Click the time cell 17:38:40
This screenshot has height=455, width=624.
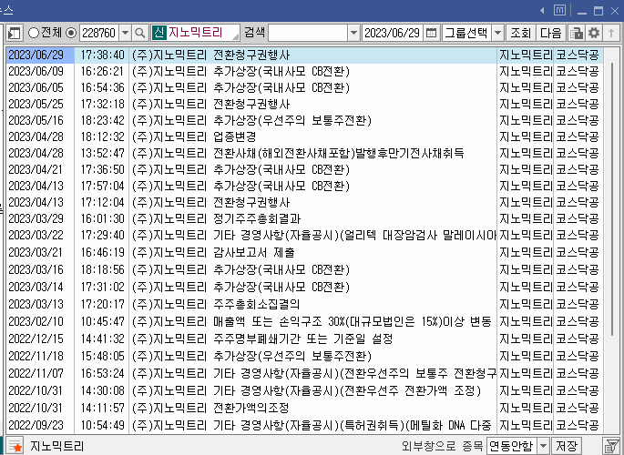tap(102, 56)
